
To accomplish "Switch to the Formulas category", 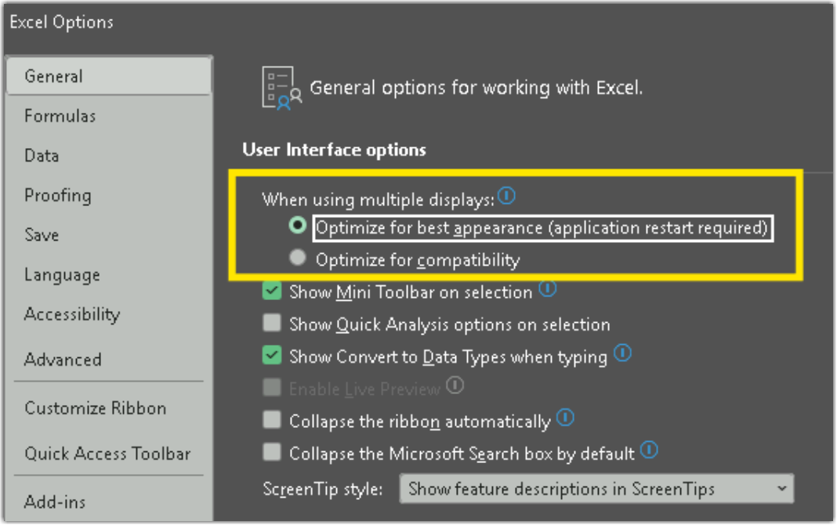I will (x=59, y=115).
